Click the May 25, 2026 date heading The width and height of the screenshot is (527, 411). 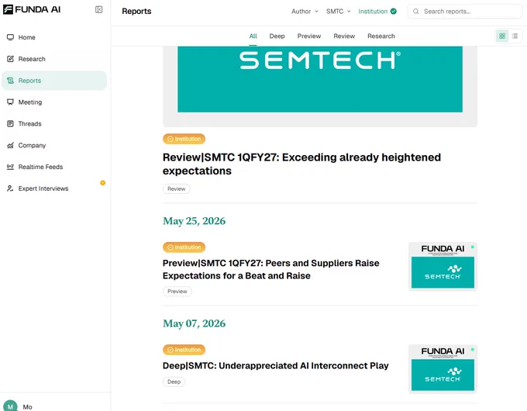point(194,221)
